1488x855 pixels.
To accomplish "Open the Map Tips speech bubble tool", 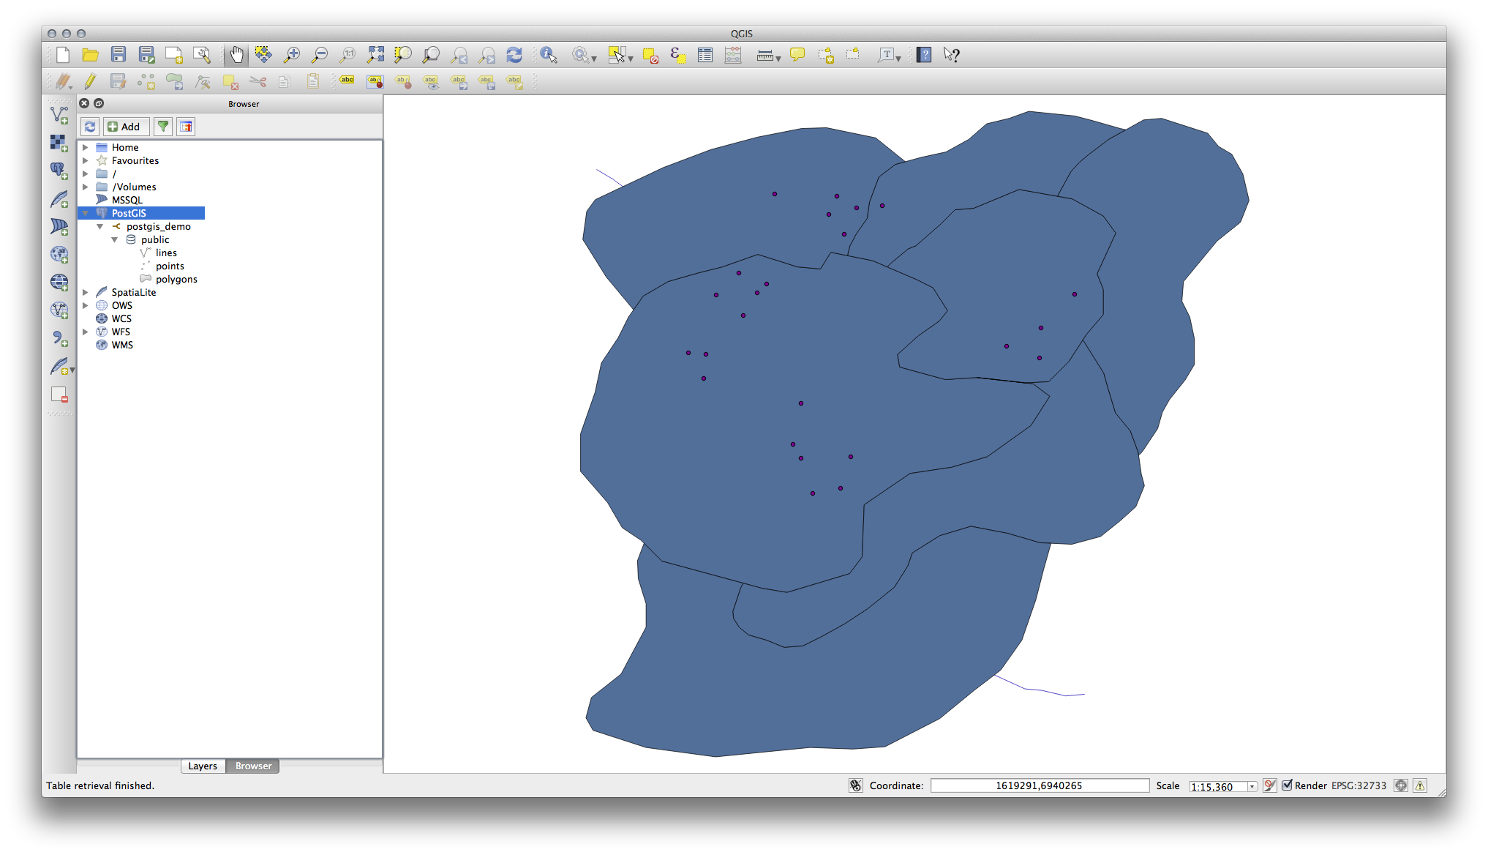I will click(x=797, y=55).
